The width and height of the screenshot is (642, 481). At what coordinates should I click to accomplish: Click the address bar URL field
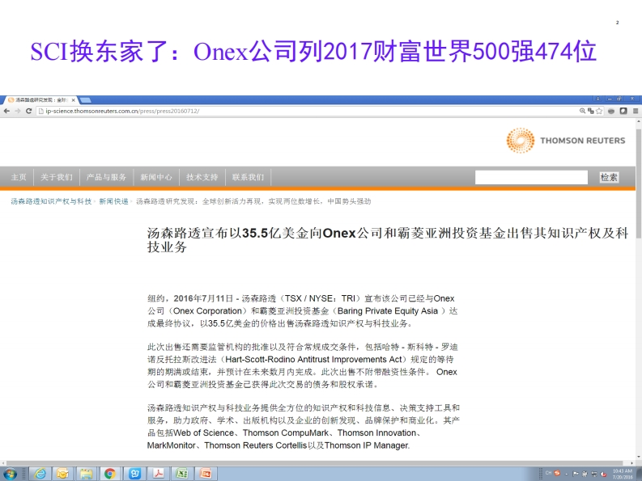tap(307, 111)
